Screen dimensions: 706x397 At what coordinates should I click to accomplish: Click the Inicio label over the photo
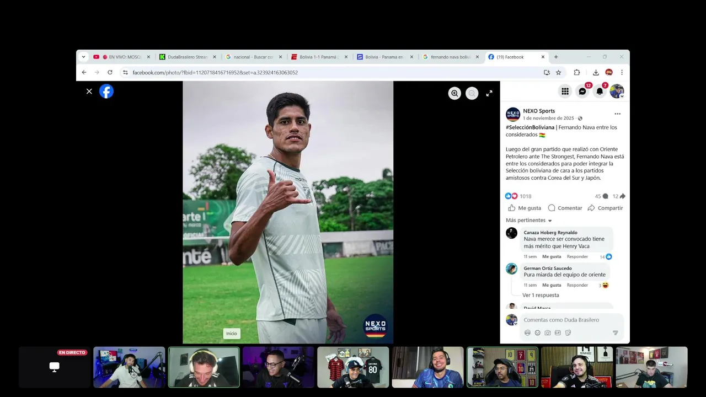point(232,334)
